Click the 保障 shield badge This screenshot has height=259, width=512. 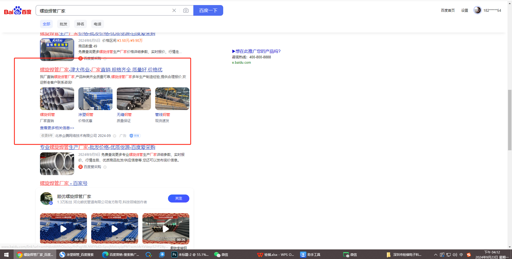[x=135, y=136]
